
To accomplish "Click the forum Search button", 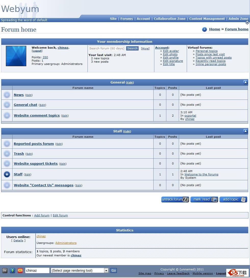I will click(x=132, y=48).
